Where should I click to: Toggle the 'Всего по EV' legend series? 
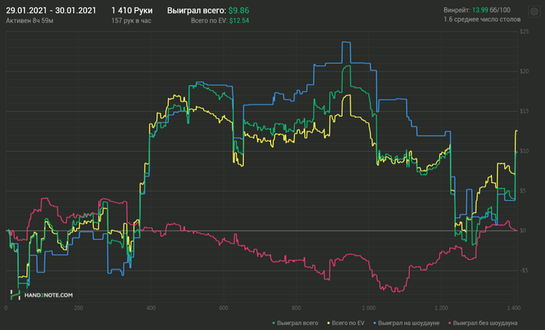tap(346, 323)
